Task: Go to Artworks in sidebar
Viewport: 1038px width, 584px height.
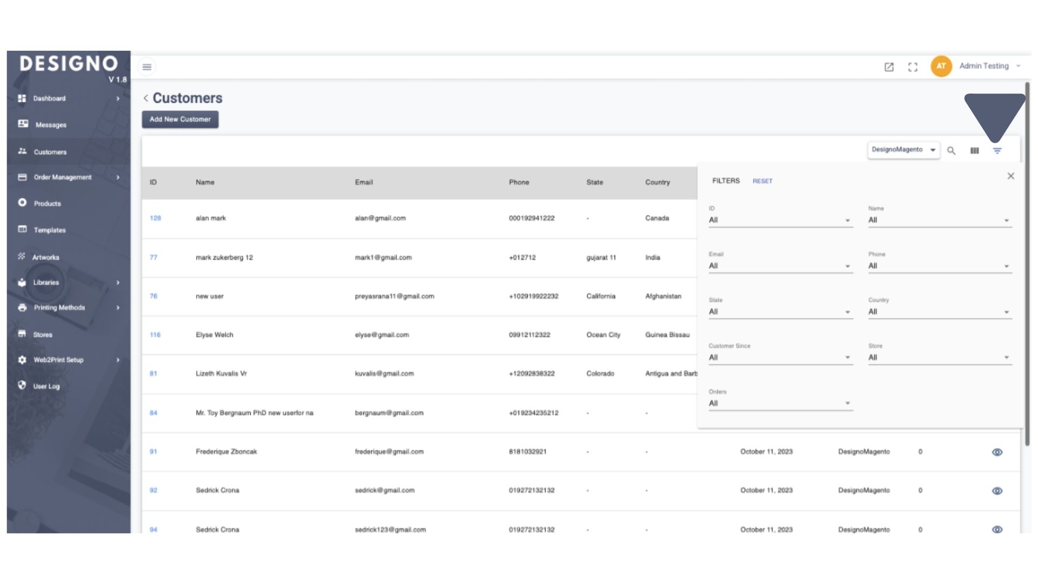Action: 46,257
